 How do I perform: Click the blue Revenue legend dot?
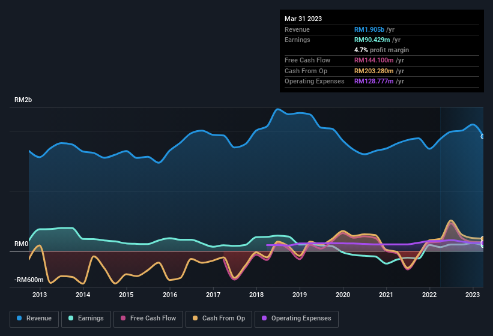20,319
